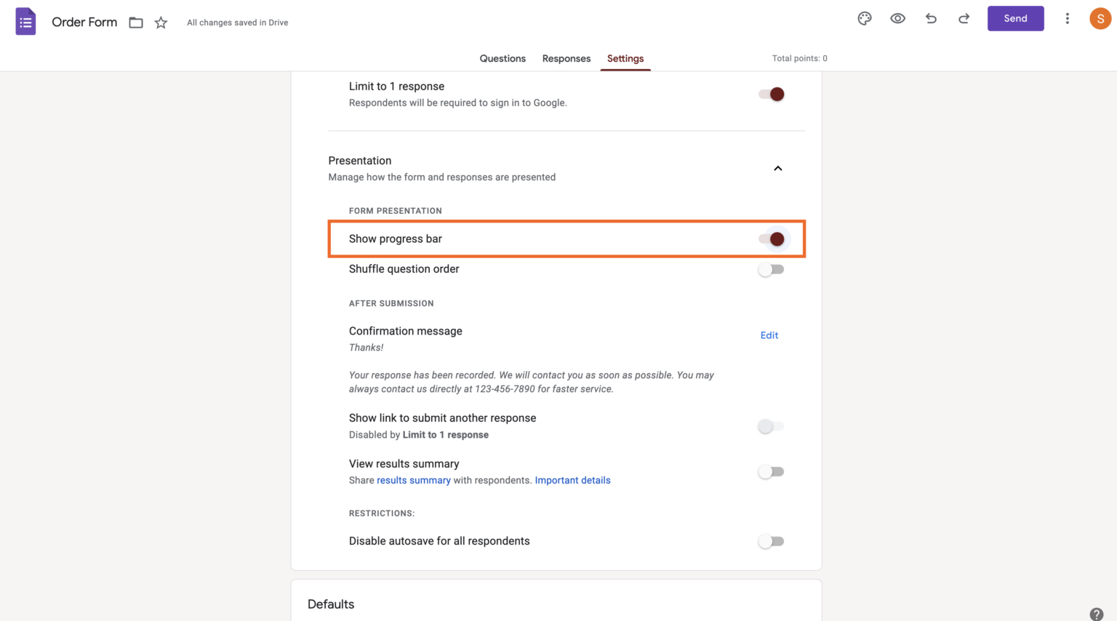Disable the Show progress bar toggle
This screenshot has width=1117, height=621.
[x=771, y=239]
